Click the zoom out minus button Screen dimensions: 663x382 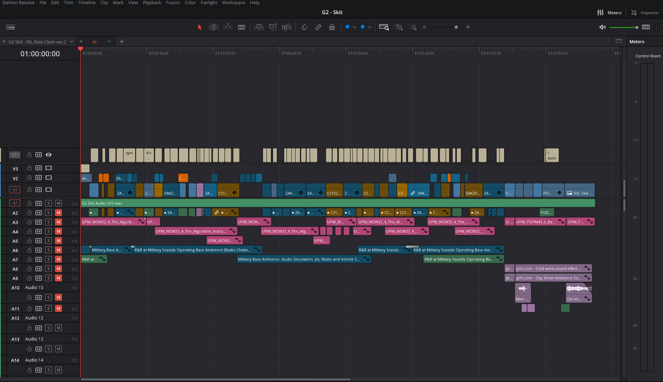point(424,26)
